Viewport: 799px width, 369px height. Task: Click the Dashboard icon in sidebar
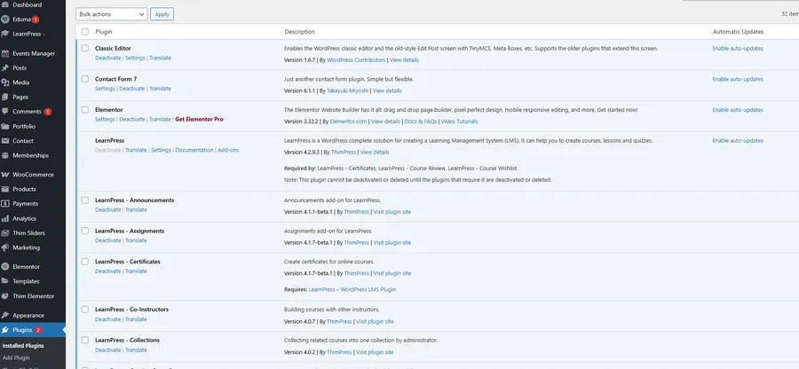coord(6,4)
